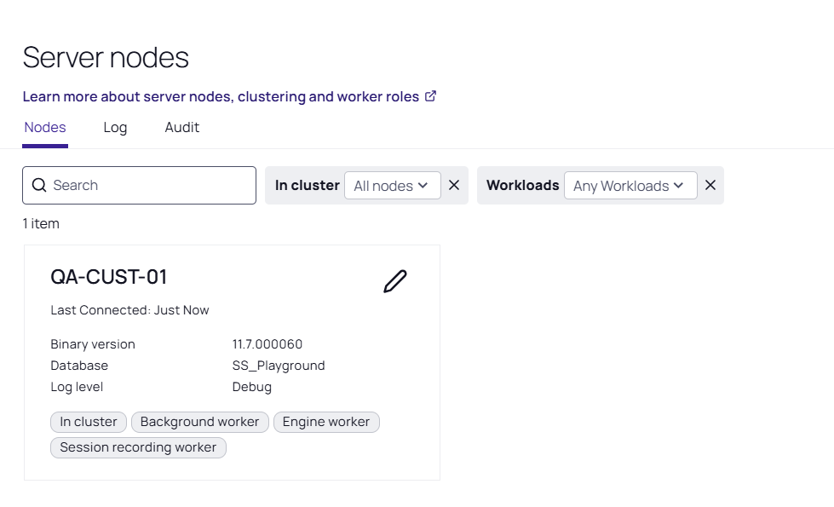Open the All nodes dropdown

pyautogui.click(x=392, y=185)
